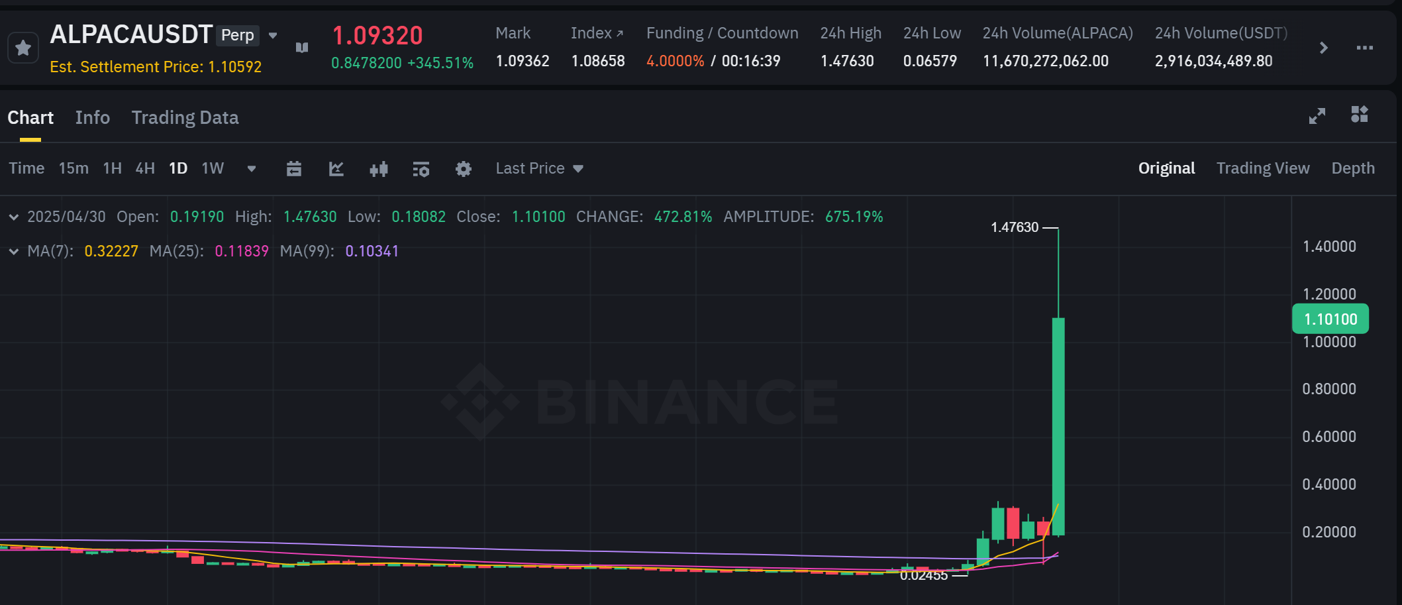Click the 0.02455 low price marker
Image resolution: width=1402 pixels, height=605 pixels.
pos(924,575)
